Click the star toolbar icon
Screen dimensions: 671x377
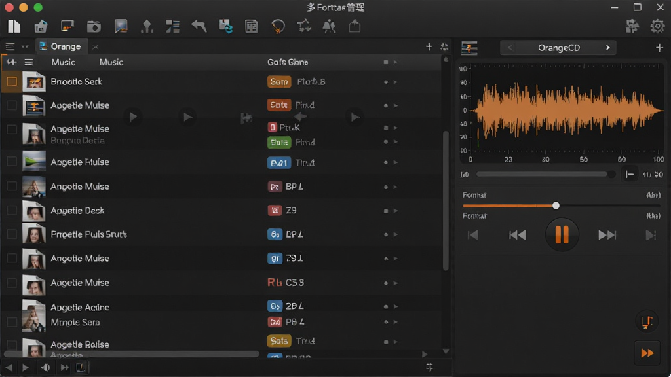coord(304,26)
